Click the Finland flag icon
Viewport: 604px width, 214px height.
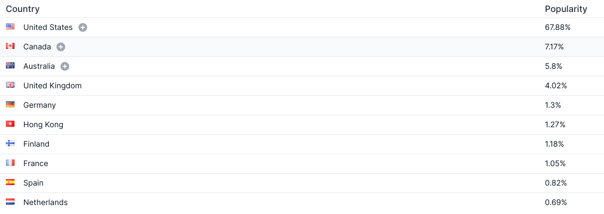[x=10, y=144]
